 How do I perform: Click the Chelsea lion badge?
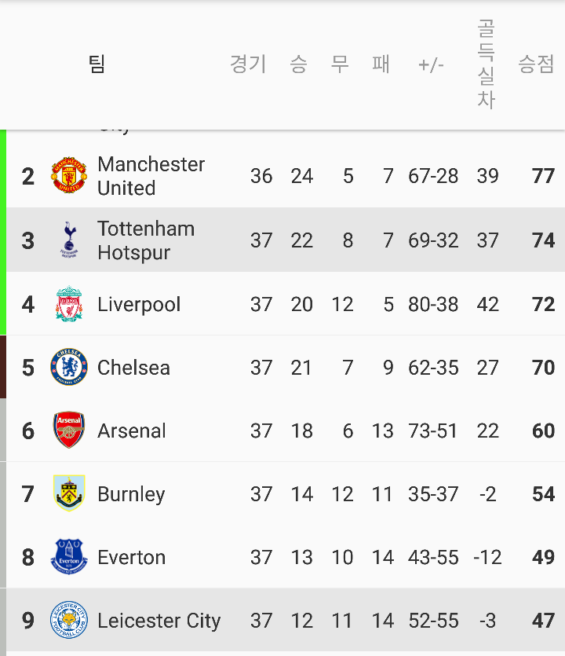tap(69, 367)
